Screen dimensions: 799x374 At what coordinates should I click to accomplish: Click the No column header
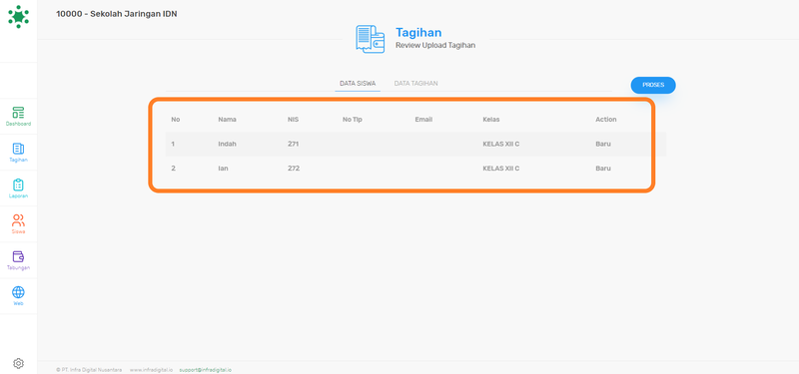point(176,120)
